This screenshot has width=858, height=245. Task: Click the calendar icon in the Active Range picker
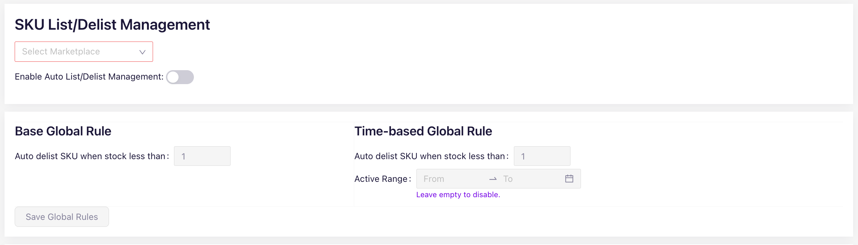point(569,179)
